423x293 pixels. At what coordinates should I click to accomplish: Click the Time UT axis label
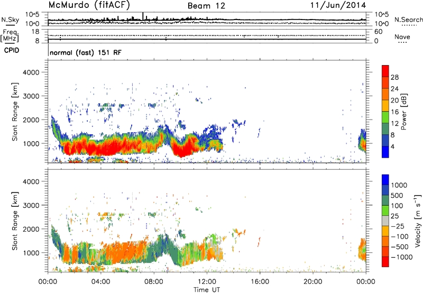207,289
